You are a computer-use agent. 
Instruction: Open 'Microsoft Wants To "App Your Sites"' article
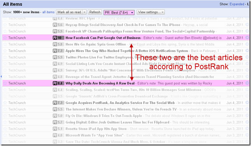(x=94, y=135)
